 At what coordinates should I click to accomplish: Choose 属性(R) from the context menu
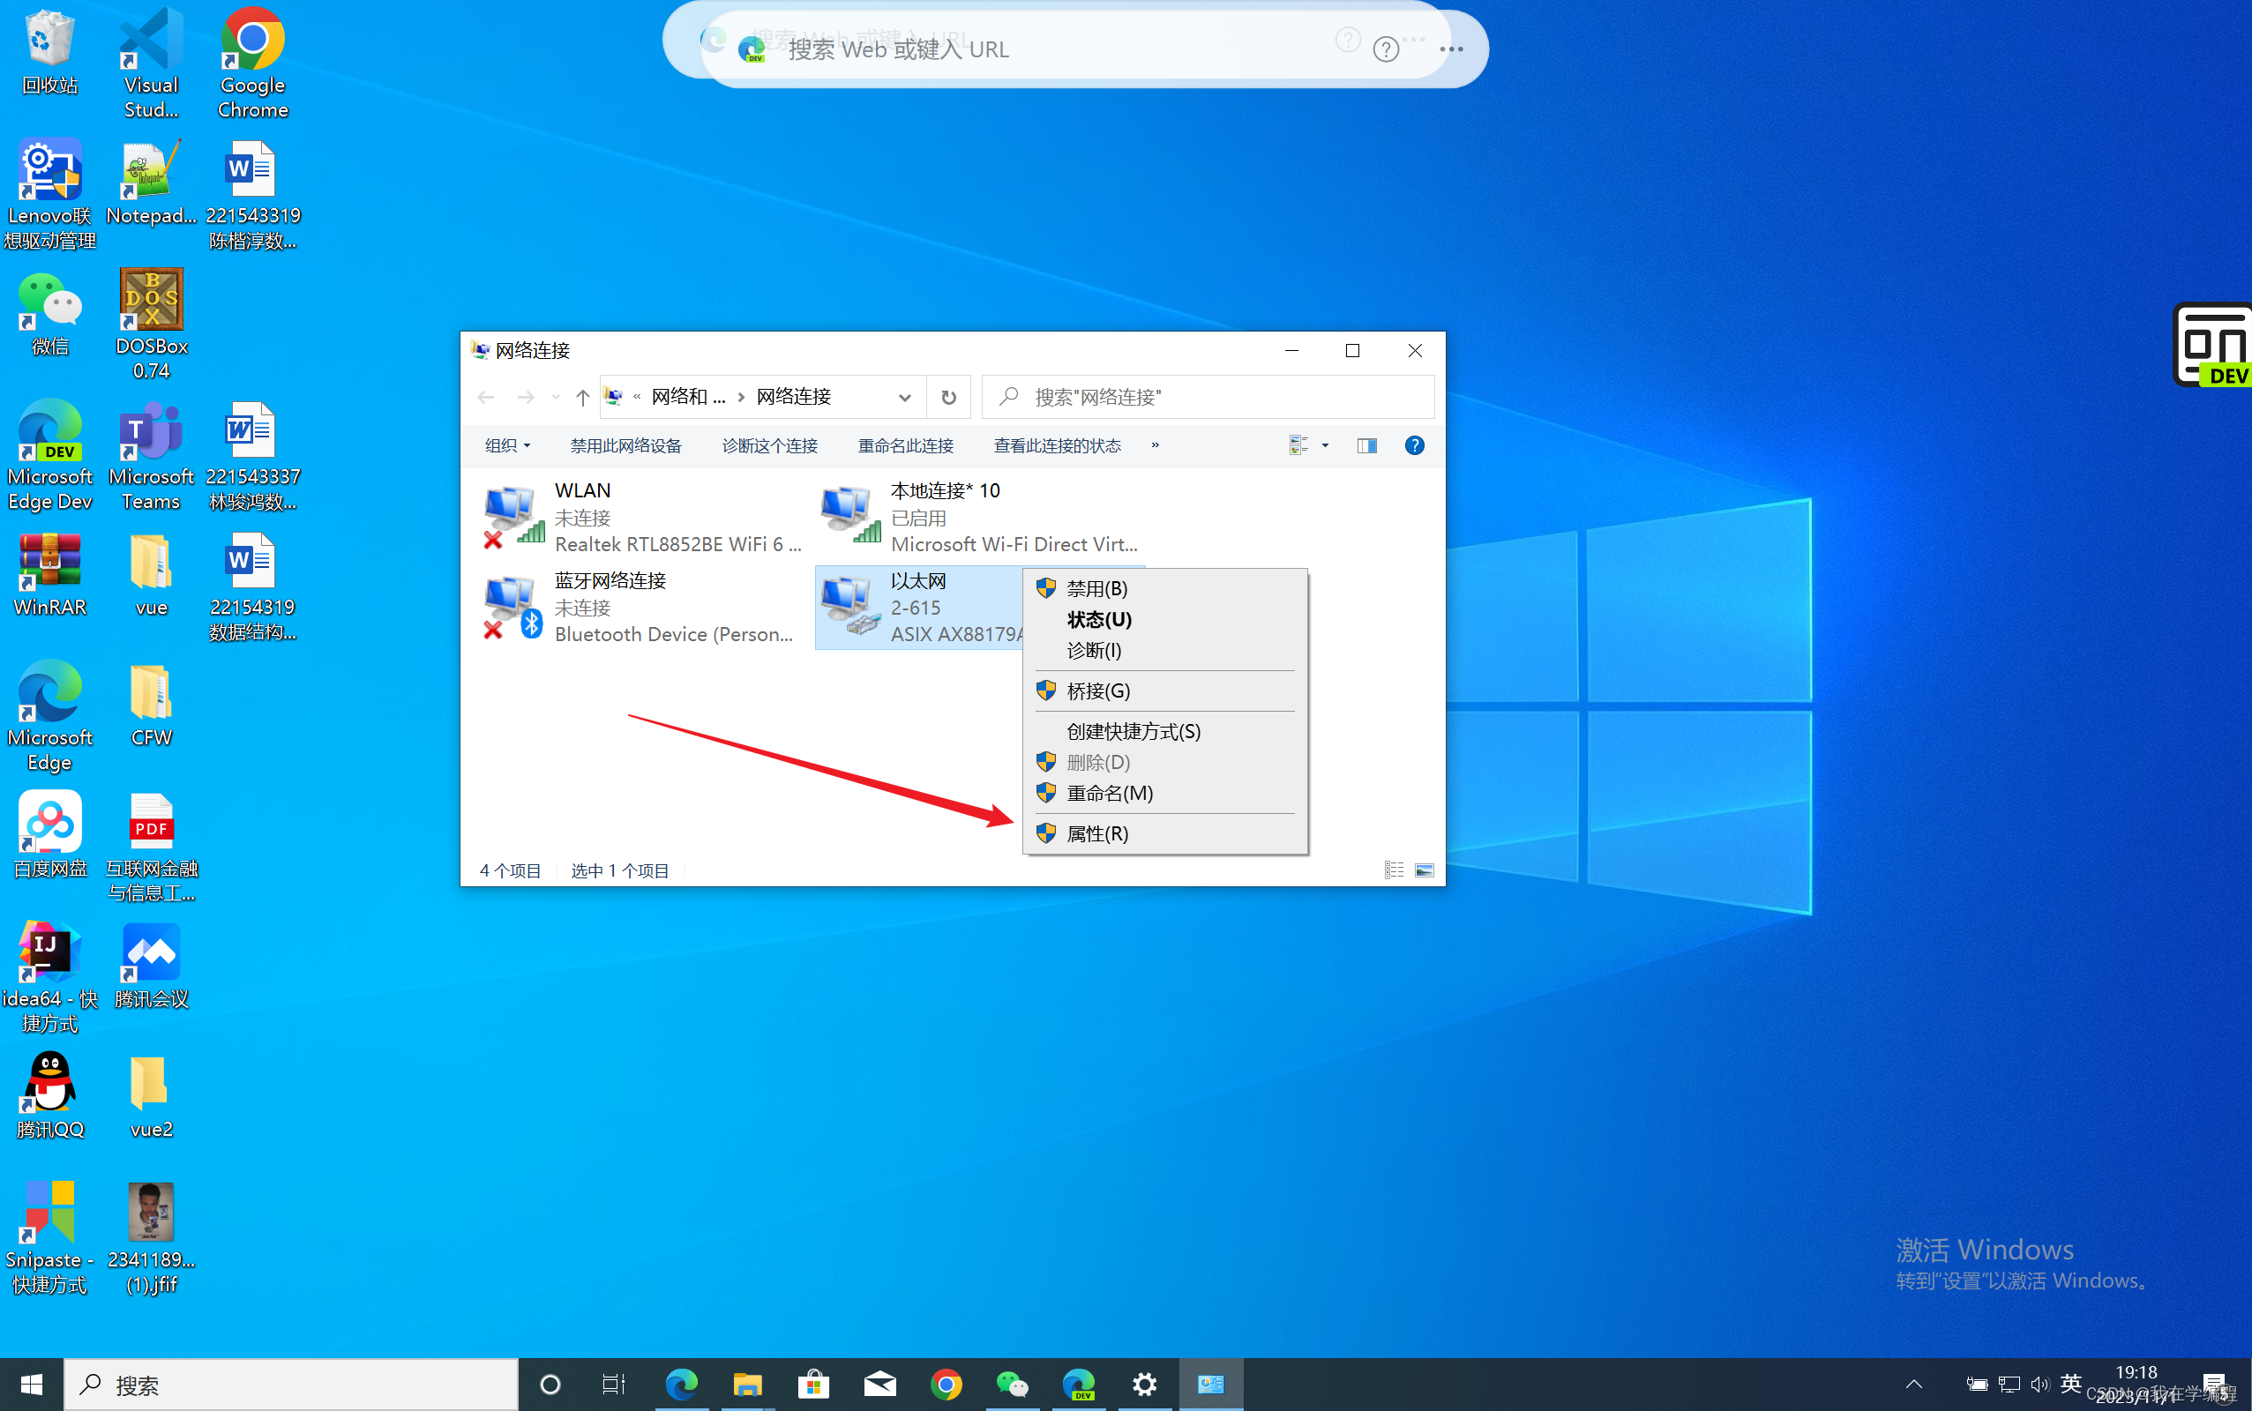tap(1165, 833)
